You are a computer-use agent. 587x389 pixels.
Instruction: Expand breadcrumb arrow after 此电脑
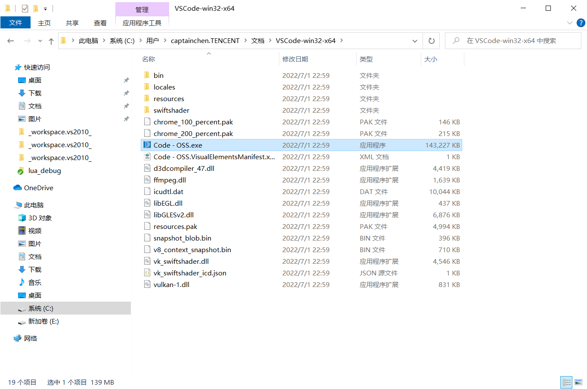pyautogui.click(x=104, y=40)
